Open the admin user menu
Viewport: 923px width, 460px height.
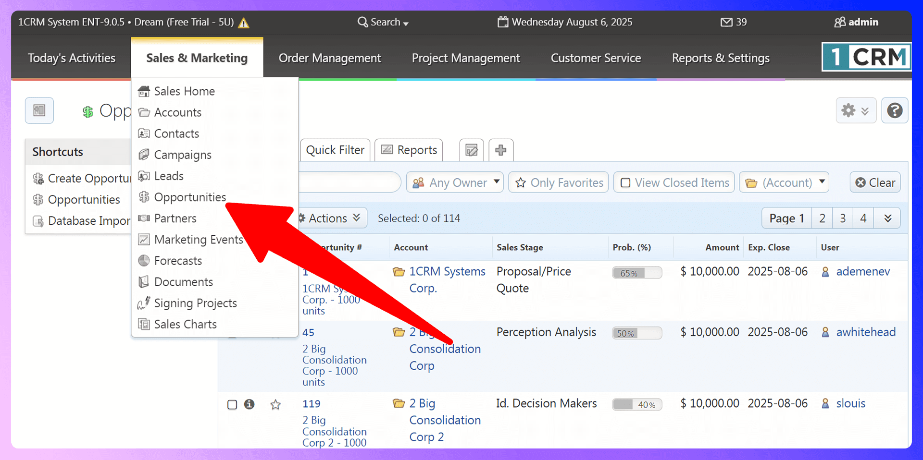point(856,22)
